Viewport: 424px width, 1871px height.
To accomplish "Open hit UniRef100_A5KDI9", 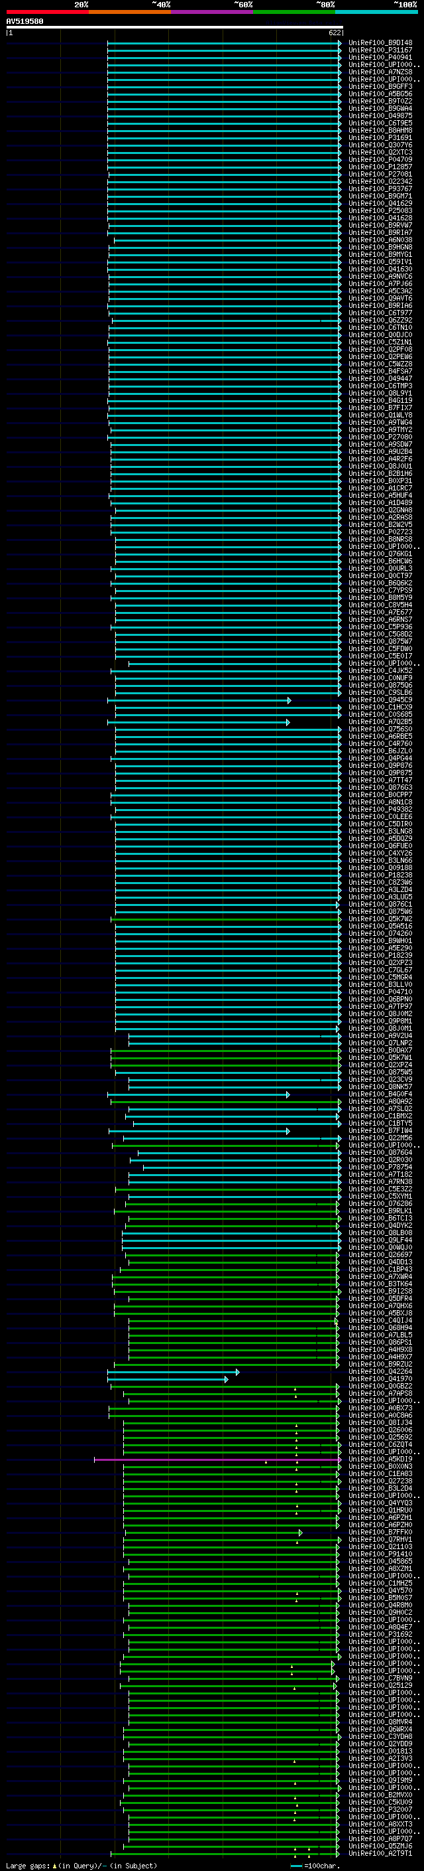I will point(380,1458).
